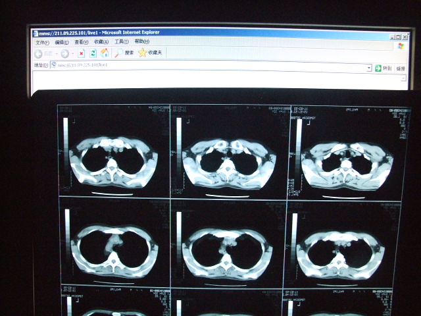Open the 工具(T) Tools menu
Image resolution: width=421 pixels, height=316 pixels.
click(122, 41)
